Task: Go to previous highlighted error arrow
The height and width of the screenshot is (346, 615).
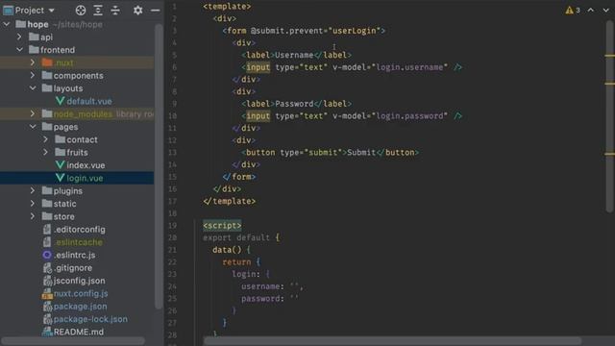Action: tap(591, 11)
